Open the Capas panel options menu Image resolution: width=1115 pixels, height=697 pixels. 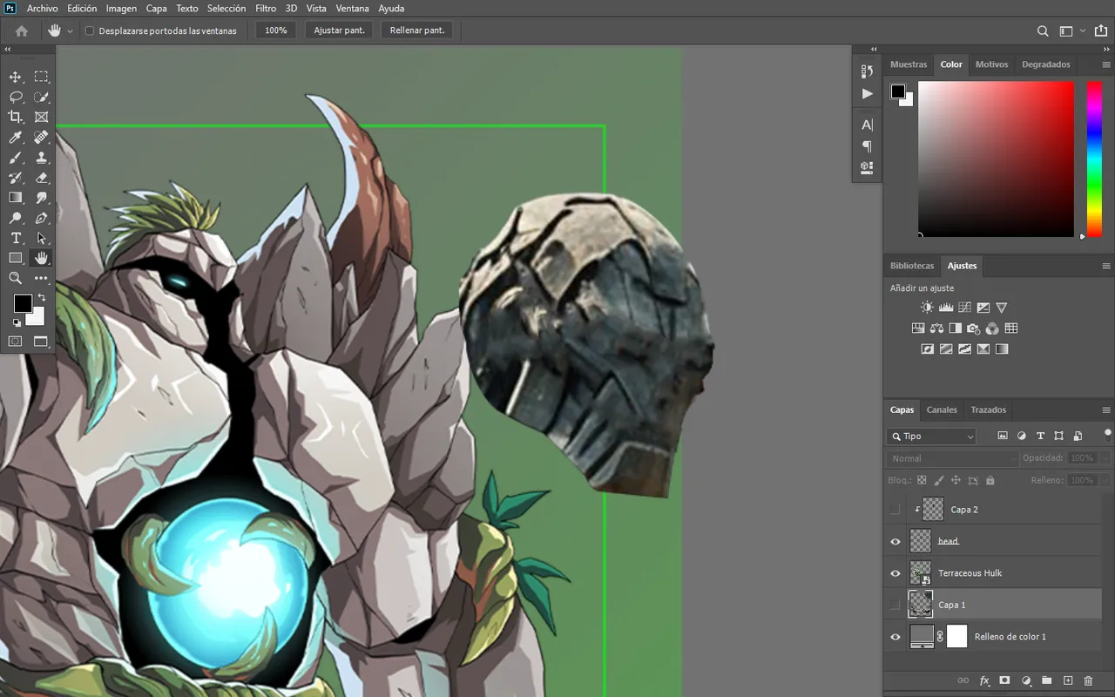point(1106,410)
